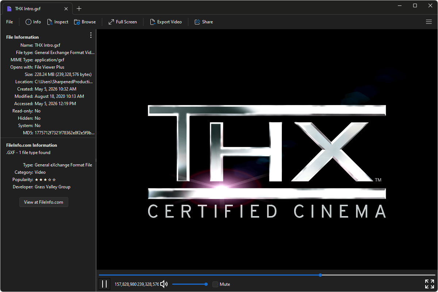
Task: Open the File menu
Action: [9, 22]
